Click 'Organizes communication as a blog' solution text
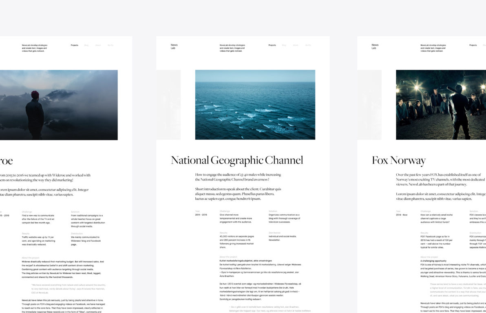 click(x=285, y=218)
